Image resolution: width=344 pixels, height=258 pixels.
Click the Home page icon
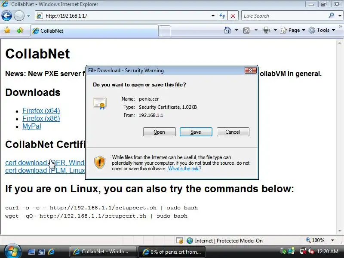227,30
